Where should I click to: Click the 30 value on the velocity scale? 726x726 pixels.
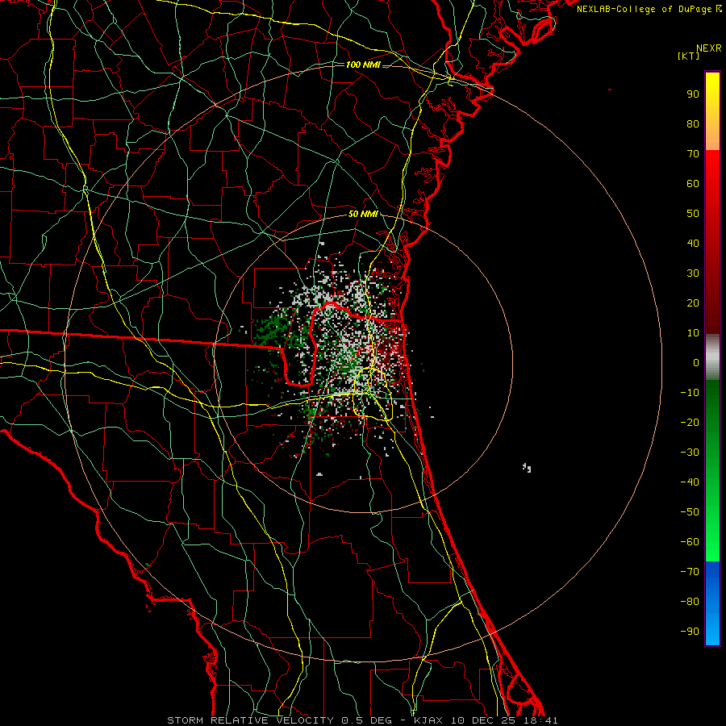pyautogui.click(x=693, y=273)
